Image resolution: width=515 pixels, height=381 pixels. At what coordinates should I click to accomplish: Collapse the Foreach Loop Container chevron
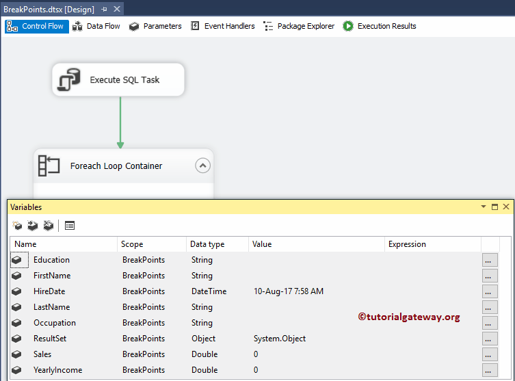tap(202, 166)
